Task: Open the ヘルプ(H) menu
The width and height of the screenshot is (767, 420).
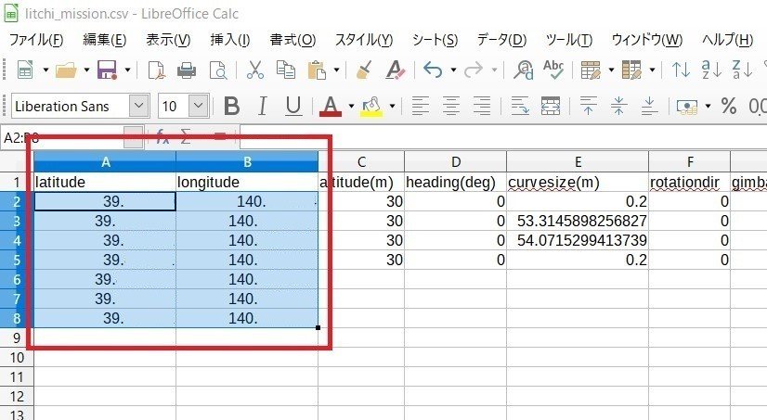Action: click(x=727, y=40)
